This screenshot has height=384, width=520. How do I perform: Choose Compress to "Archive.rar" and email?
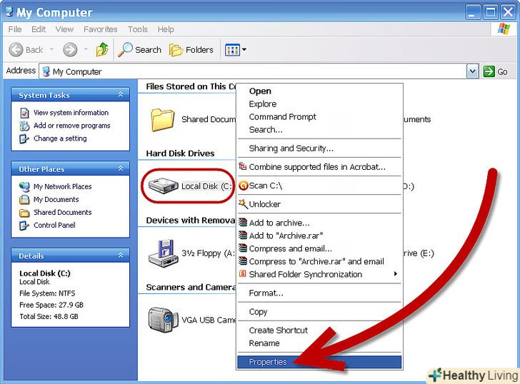point(319,261)
